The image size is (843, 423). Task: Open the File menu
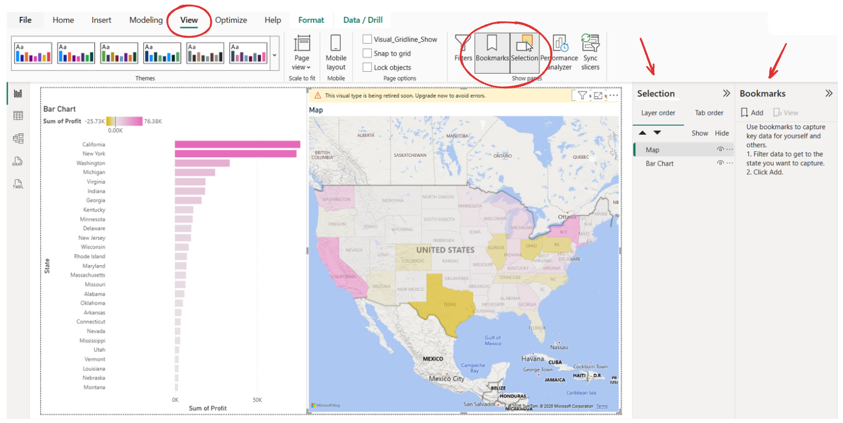(25, 20)
